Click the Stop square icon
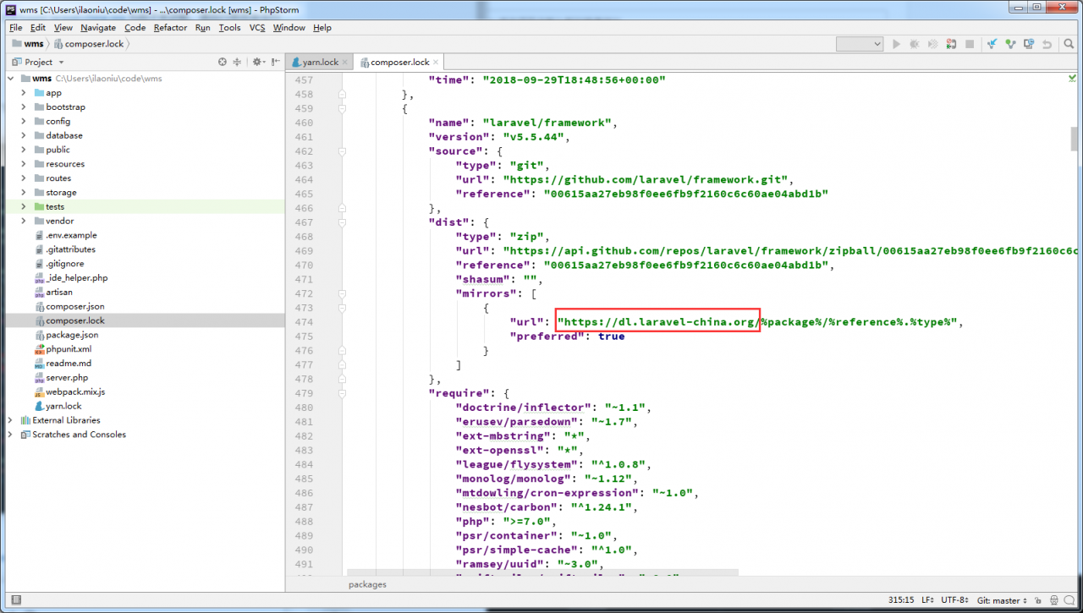Viewport: 1083px width, 613px height. pyautogui.click(x=970, y=44)
